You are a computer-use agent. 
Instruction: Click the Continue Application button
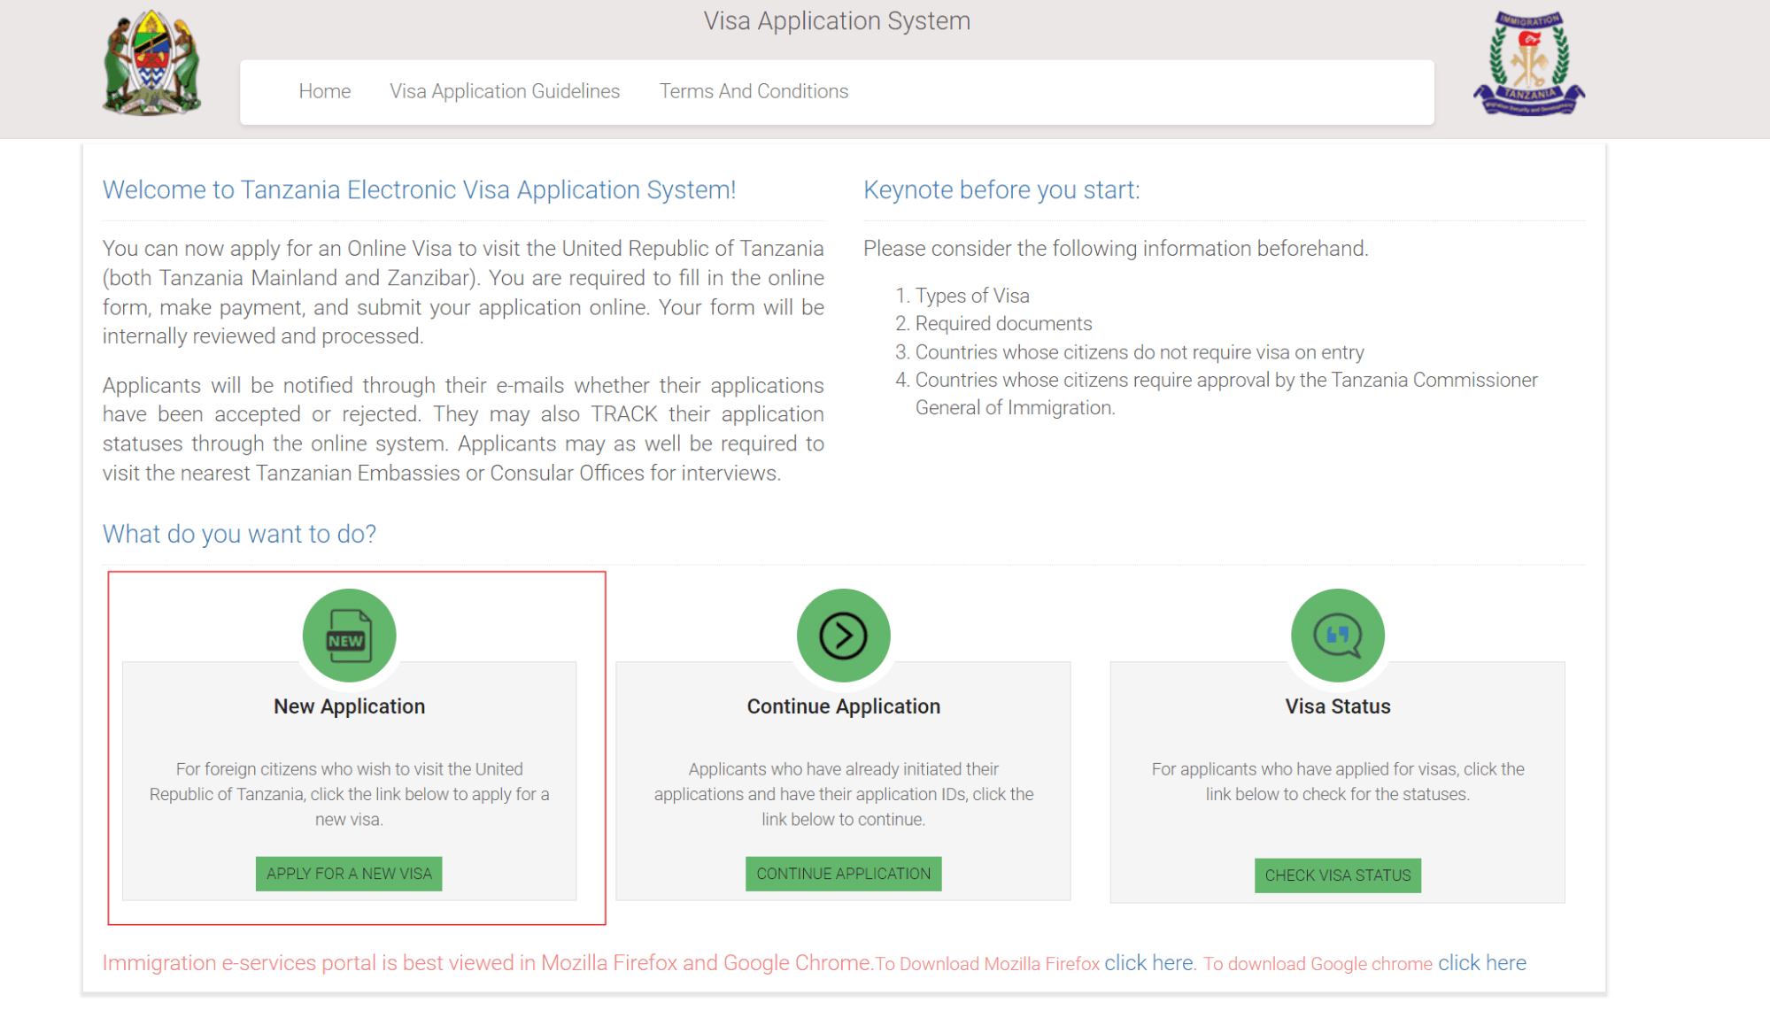pyautogui.click(x=844, y=874)
